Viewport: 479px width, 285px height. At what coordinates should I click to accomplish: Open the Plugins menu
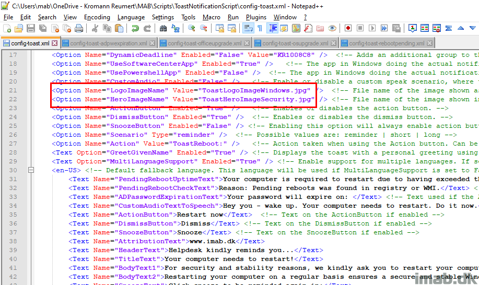point(256,17)
